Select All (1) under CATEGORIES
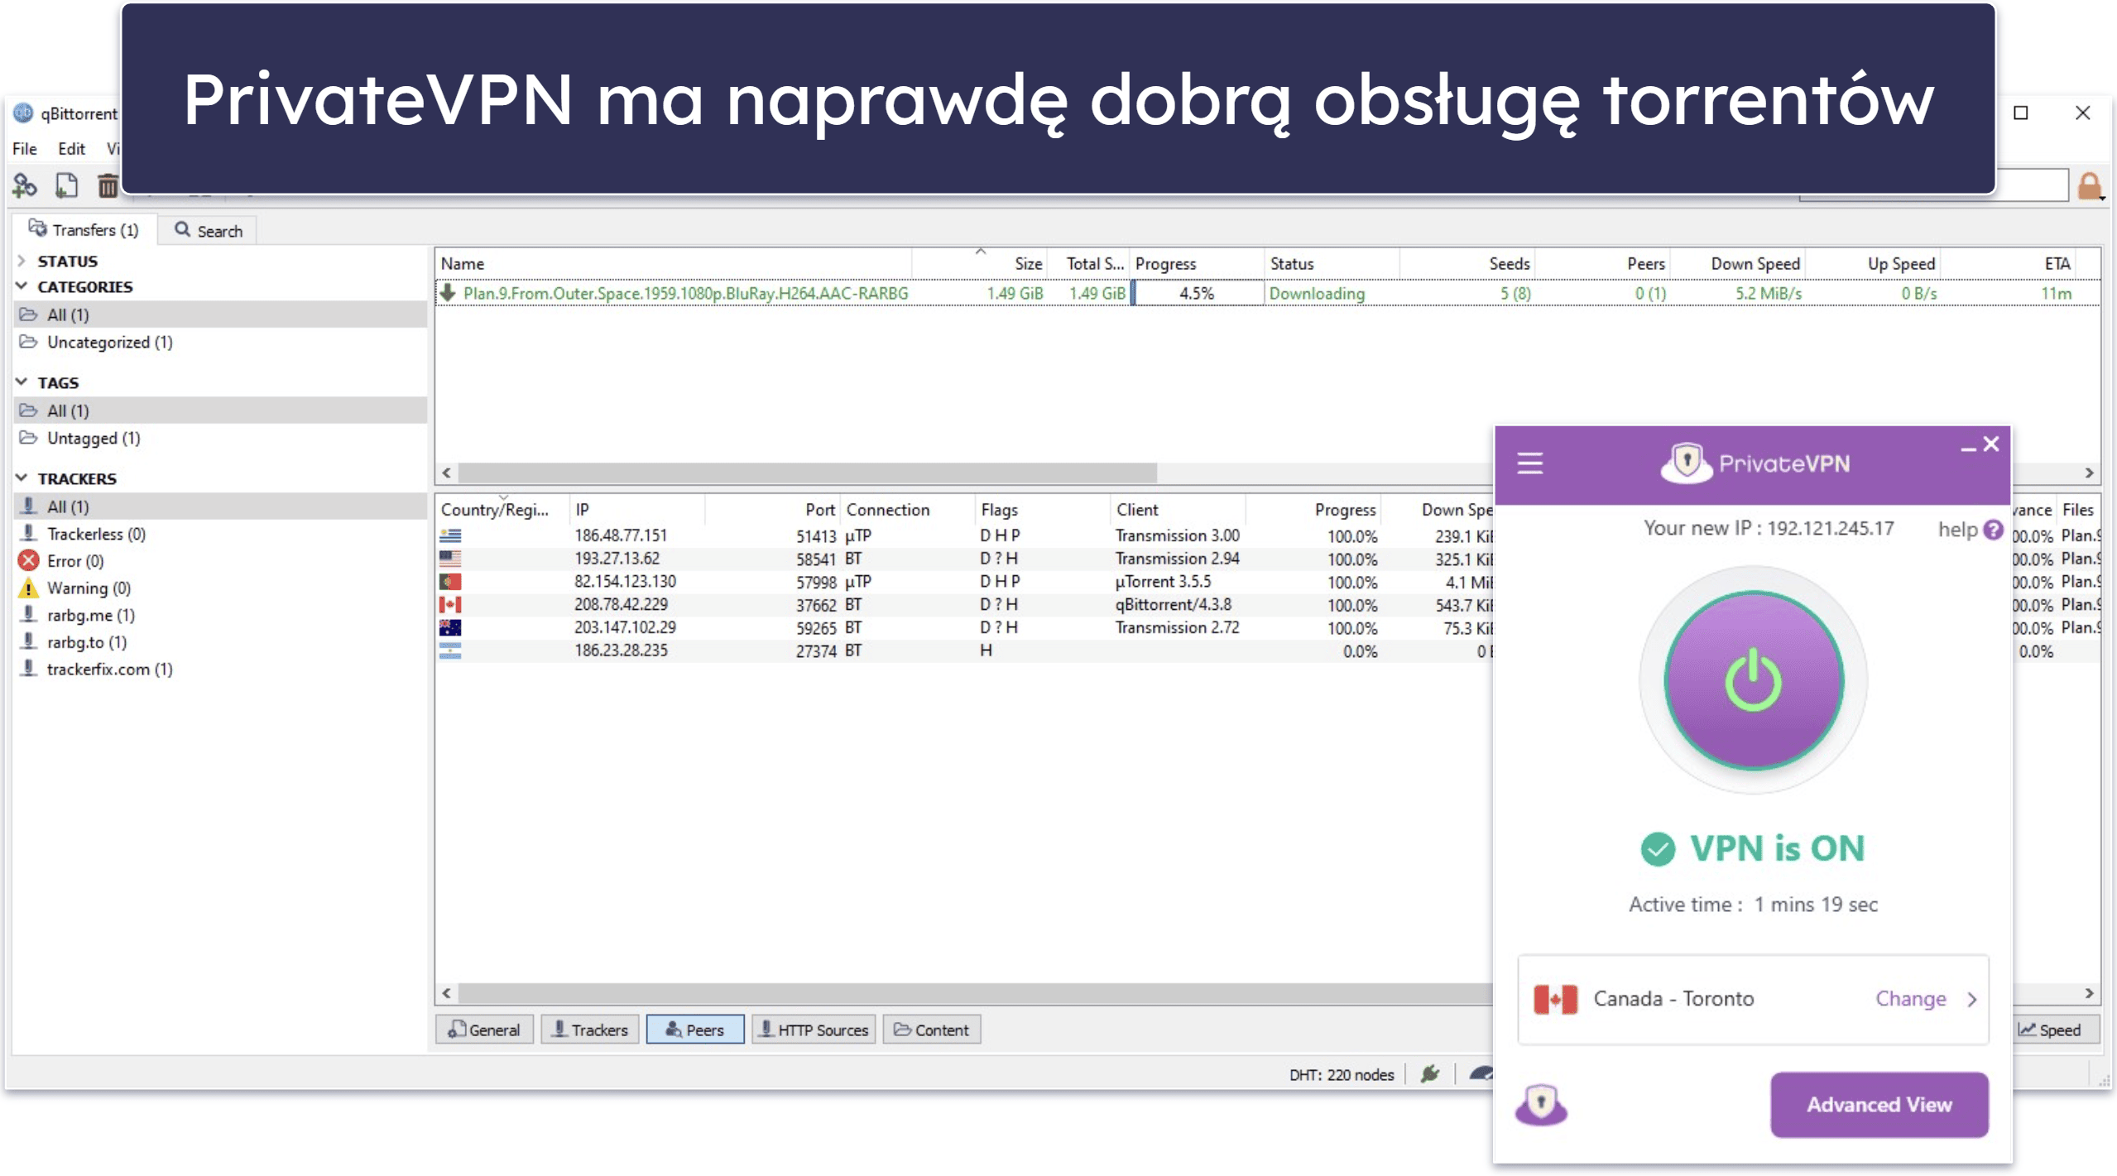The image size is (2117, 1176). [x=221, y=314]
